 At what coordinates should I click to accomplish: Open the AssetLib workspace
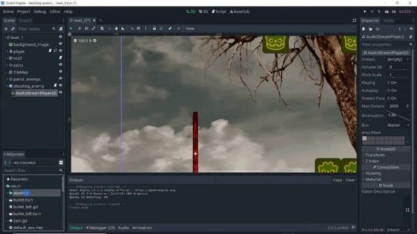240,12
